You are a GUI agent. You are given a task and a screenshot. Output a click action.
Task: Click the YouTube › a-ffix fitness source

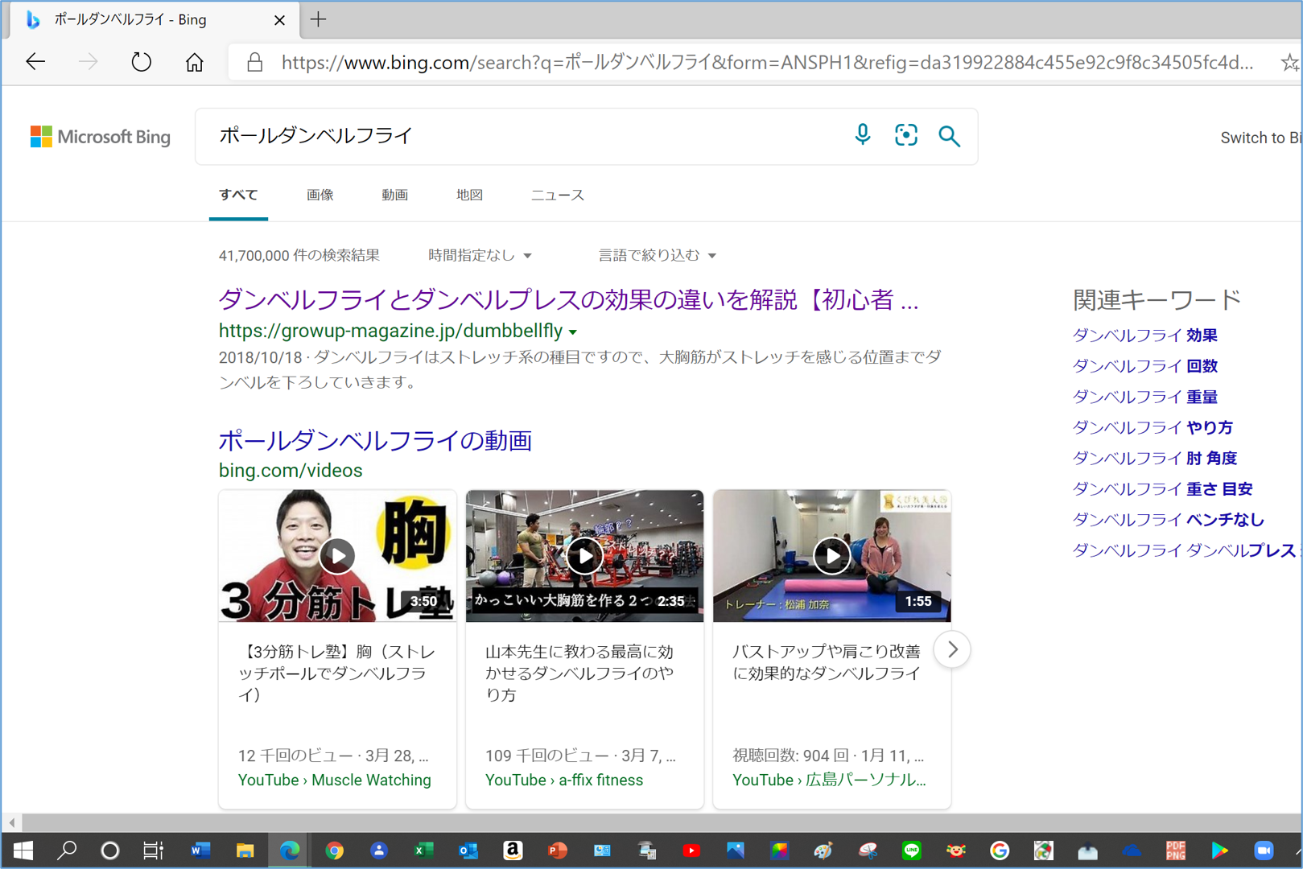coord(563,780)
